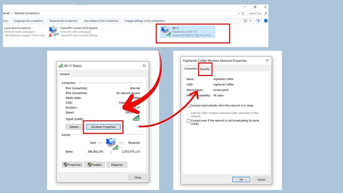Click Rename this connection

click(x=63, y=21)
